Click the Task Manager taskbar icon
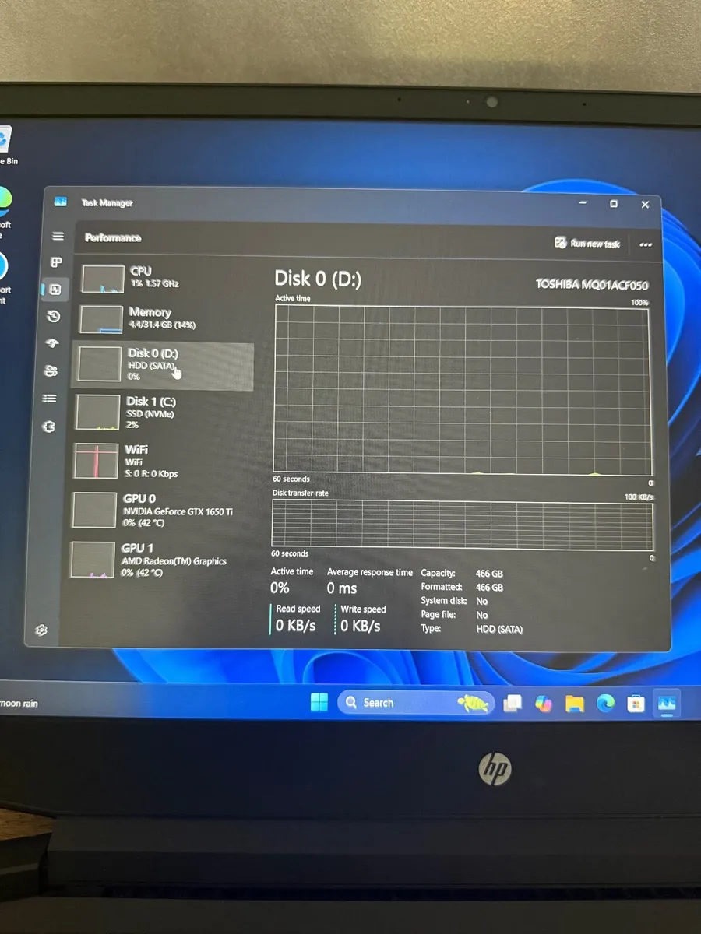701x934 pixels. [668, 704]
